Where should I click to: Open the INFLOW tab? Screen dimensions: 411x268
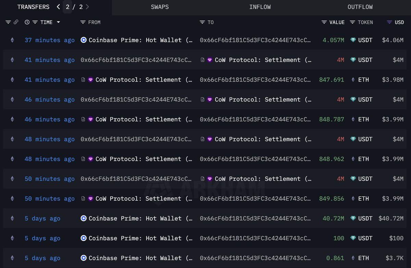pos(260,7)
